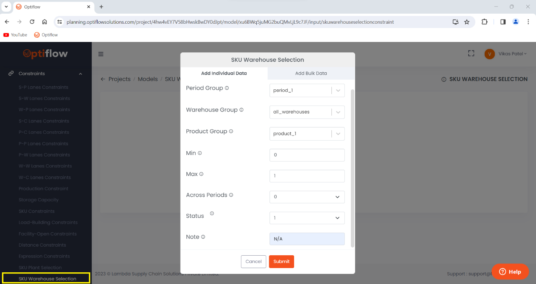Viewport: 536px width, 284px height.
Task: Enter fullscreen mode using the expand icon
Action: coord(471,53)
